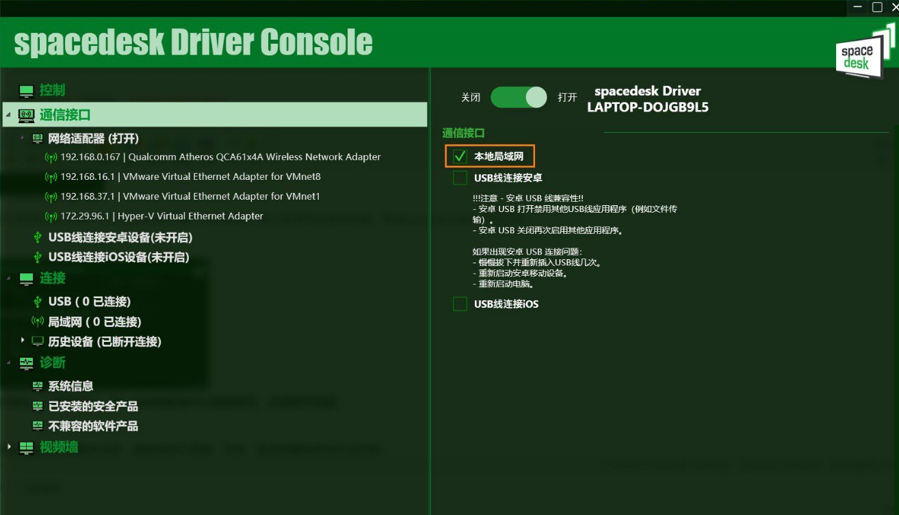Select the 连接 heading
Image resolution: width=899 pixels, height=515 pixels.
[53, 278]
